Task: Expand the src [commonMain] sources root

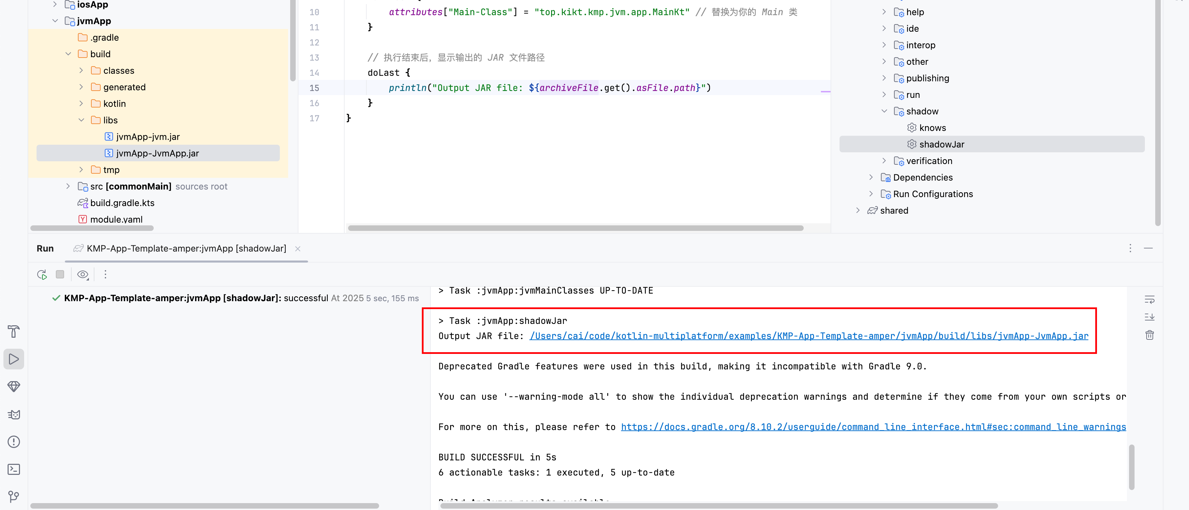Action: coord(68,186)
